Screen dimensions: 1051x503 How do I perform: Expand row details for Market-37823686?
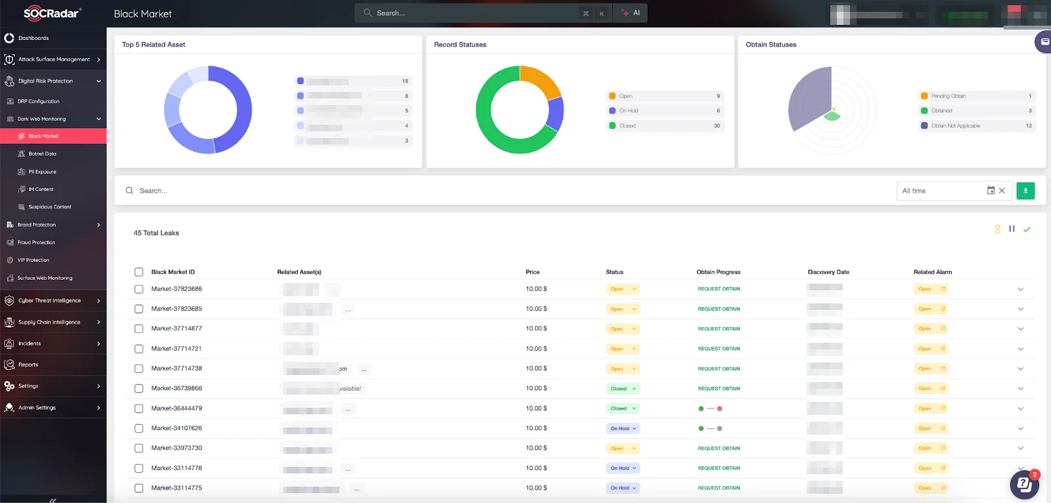pyautogui.click(x=1021, y=289)
